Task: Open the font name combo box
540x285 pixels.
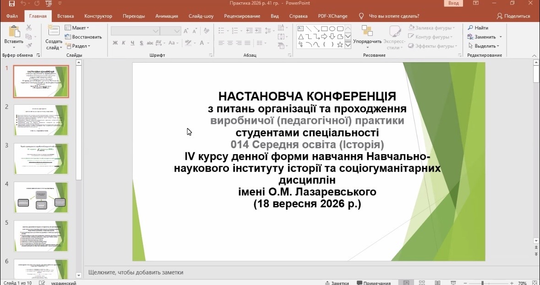Action: (135, 31)
